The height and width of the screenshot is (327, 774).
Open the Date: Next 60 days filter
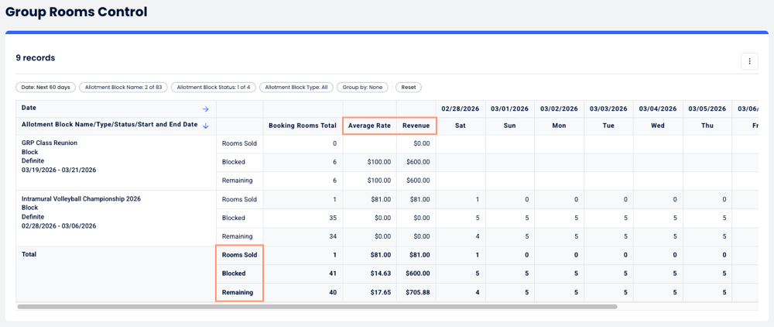pos(46,88)
